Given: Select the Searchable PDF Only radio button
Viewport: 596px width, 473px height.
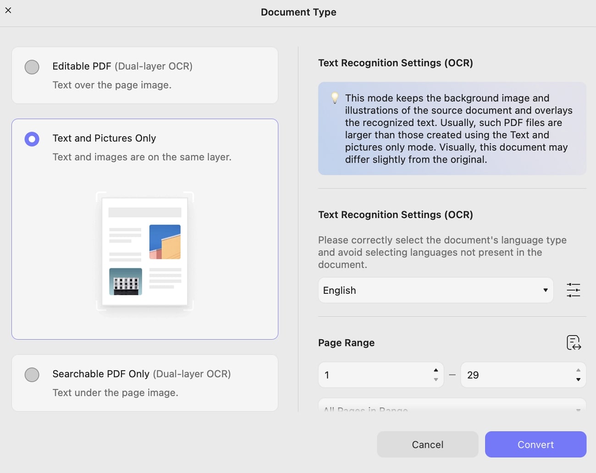Looking at the screenshot, I should click(32, 374).
